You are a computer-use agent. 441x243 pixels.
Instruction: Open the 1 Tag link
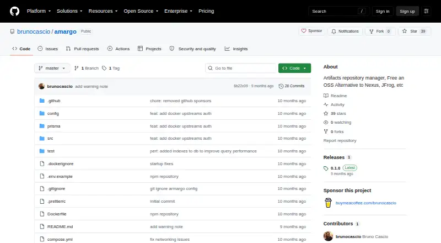pyautogui.click(x=111, y=68)
